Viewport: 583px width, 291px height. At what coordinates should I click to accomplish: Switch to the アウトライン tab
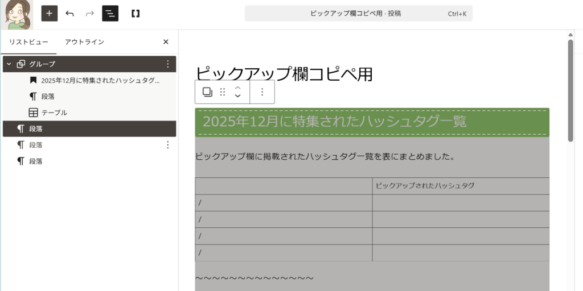click(84, 42)
